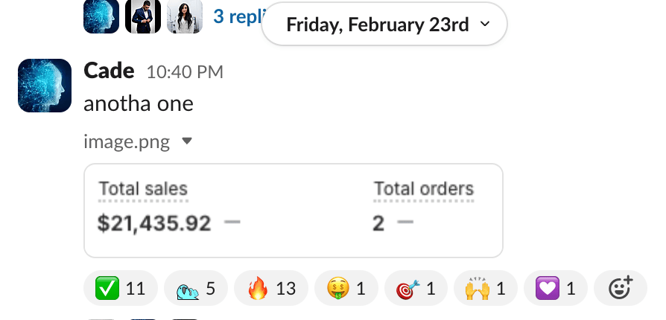React with the blue wave emoji
Screen dimensions: 666x320
(195, 288)
